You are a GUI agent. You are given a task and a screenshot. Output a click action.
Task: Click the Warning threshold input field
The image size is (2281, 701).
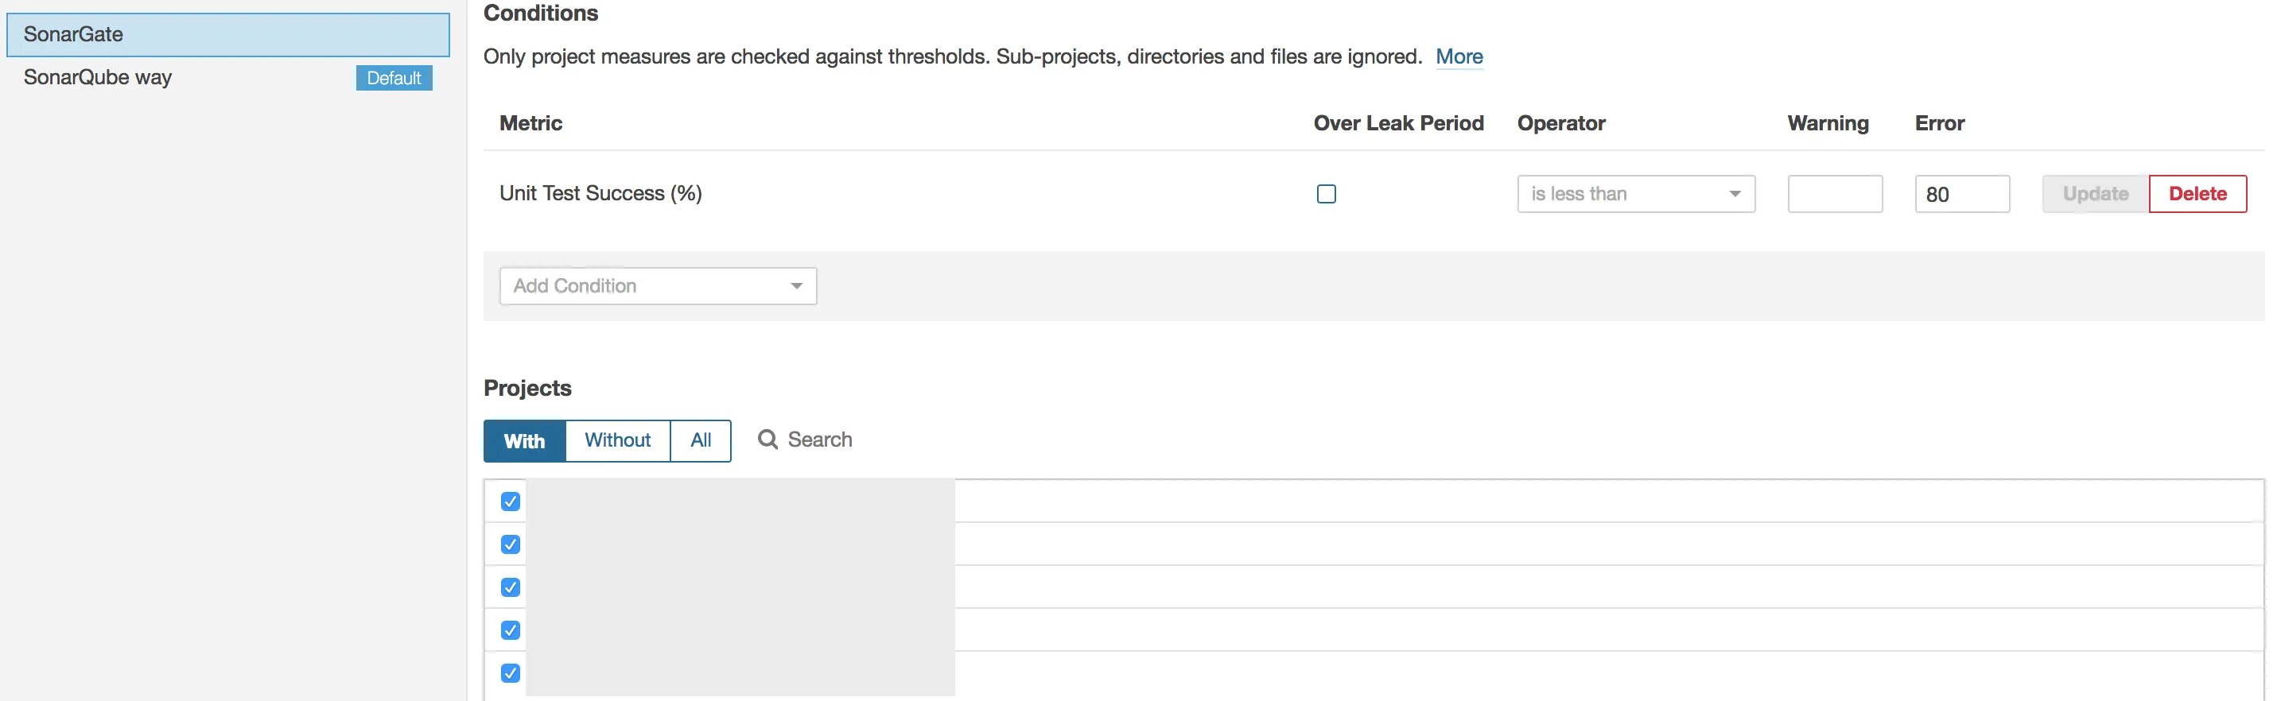click(x=1834, y=194)
